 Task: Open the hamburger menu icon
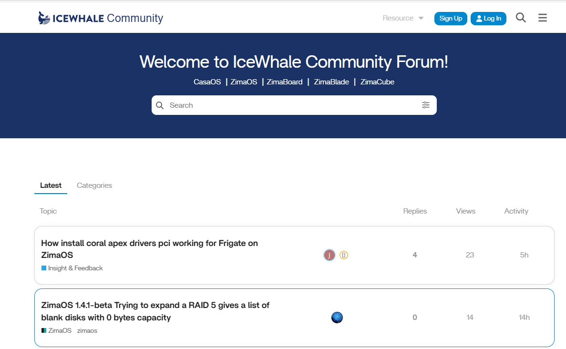[x=543, y=18]
